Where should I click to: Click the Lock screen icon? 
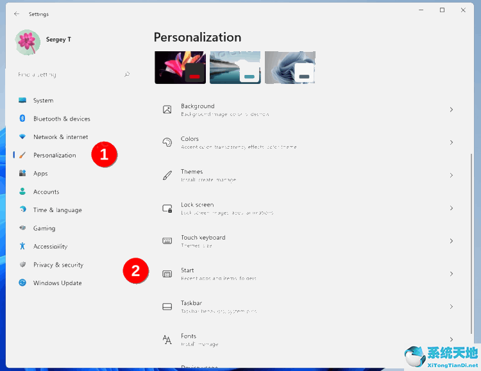167,208
